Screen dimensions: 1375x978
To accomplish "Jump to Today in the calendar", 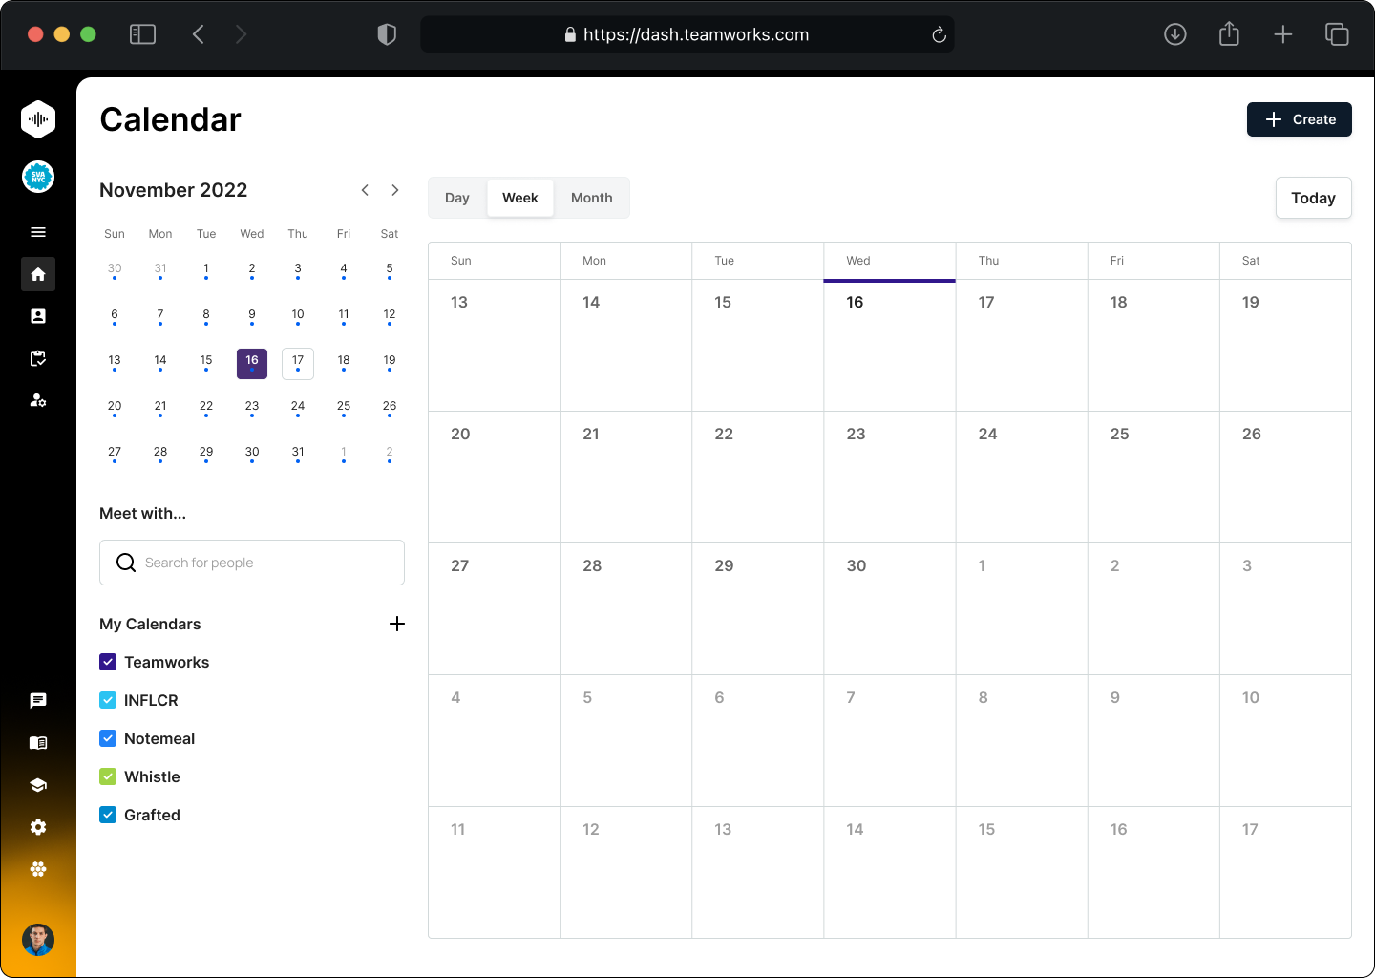I will tap(1313, 198).
